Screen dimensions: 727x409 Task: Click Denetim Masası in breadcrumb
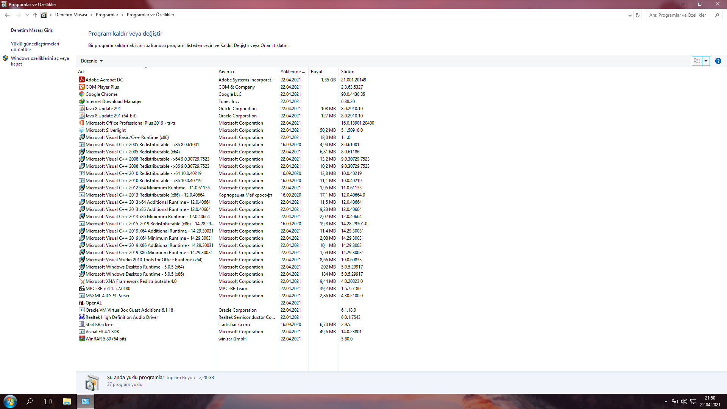point(71,15)
